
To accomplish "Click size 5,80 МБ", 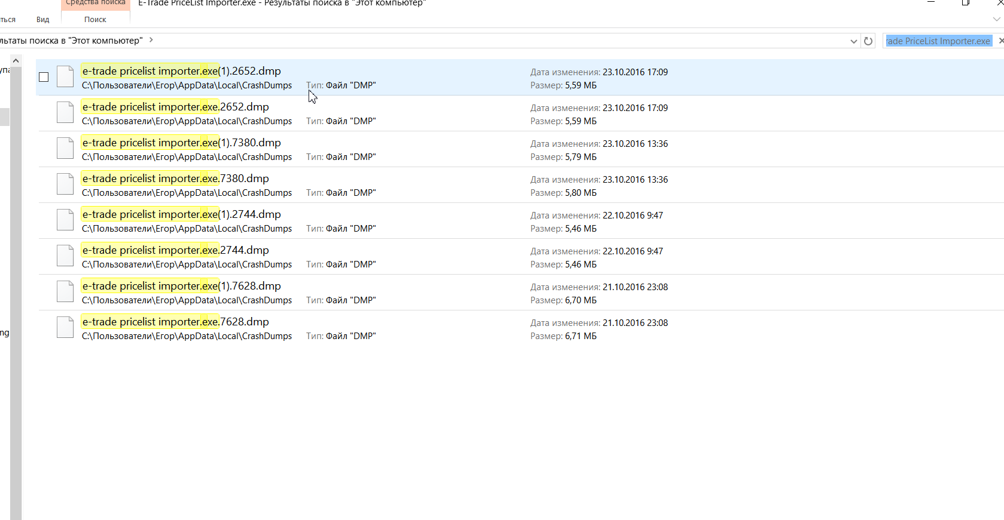I will click(581, 193).
